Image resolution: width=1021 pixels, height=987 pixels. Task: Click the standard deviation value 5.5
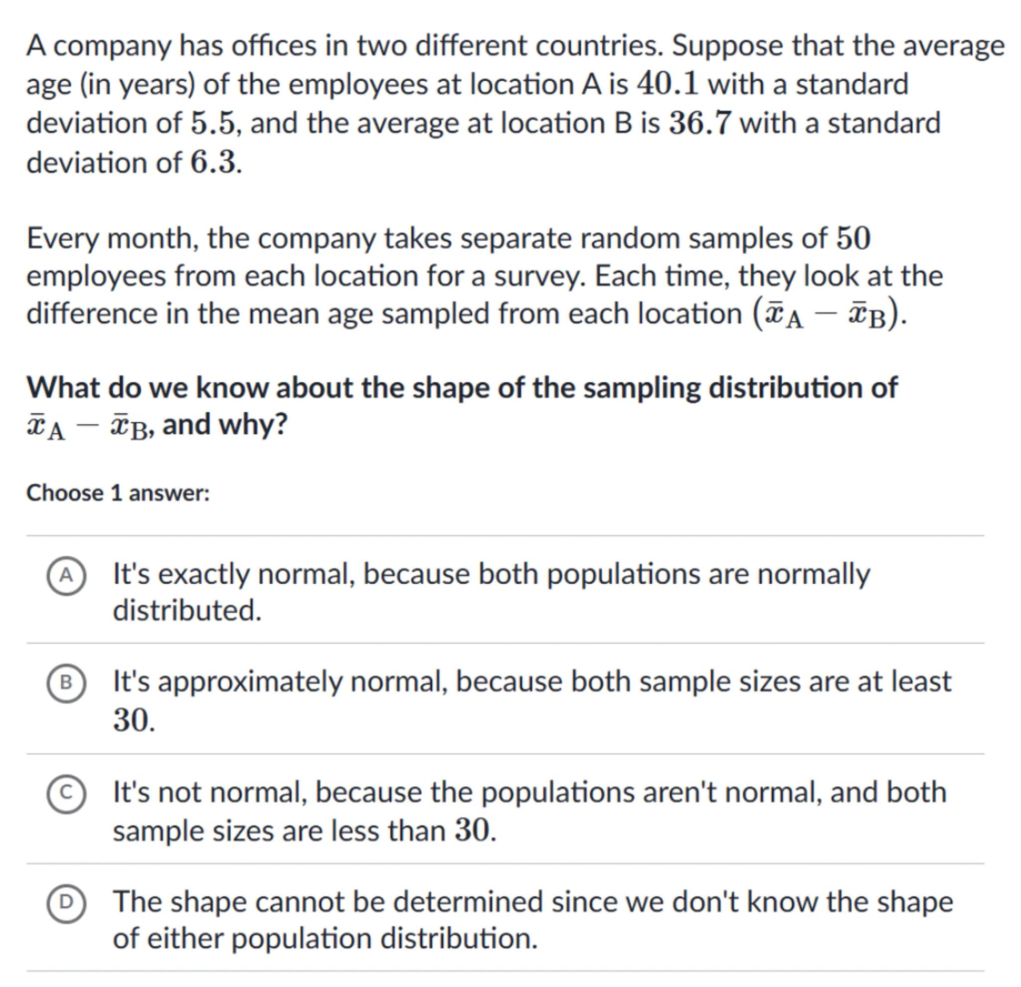tap(213, 124)
